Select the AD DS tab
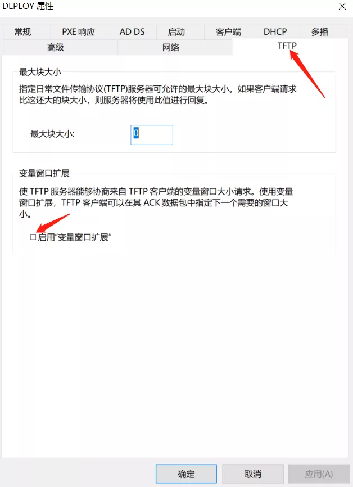The height and width of the screenshot is (487, 353). coord(132,32)
